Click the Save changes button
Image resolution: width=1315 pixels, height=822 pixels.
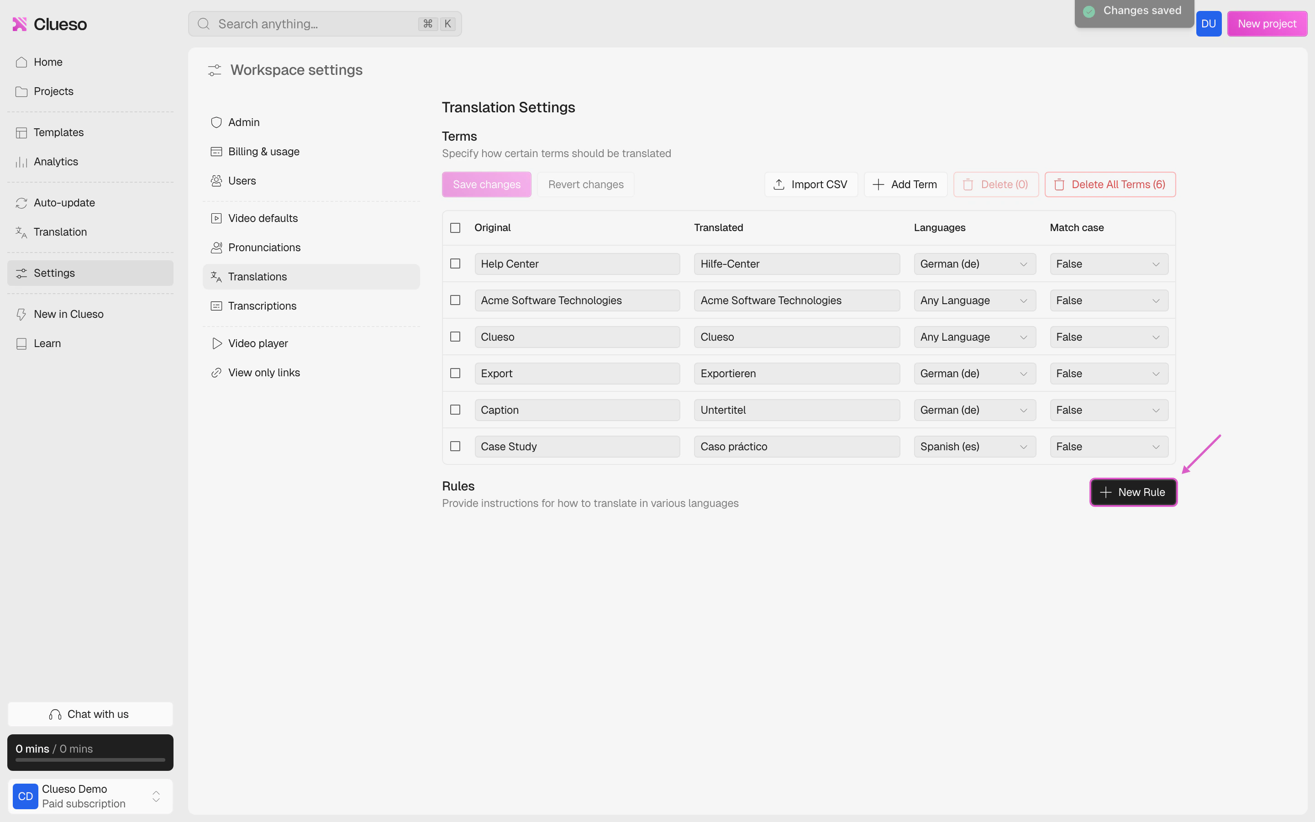pyautogui.click(x=486, y=184)
